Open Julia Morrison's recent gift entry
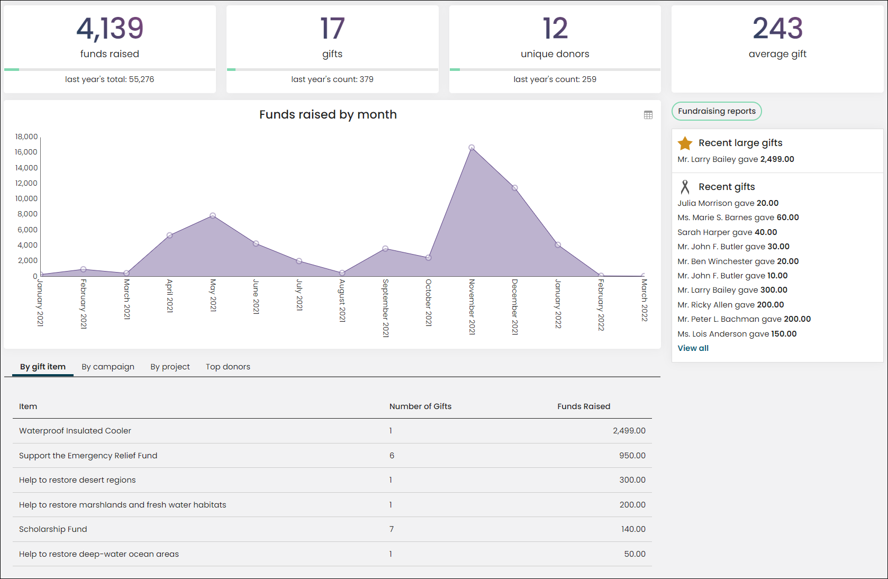The width and height of the screenshot is (888, 579). point(728,203)
